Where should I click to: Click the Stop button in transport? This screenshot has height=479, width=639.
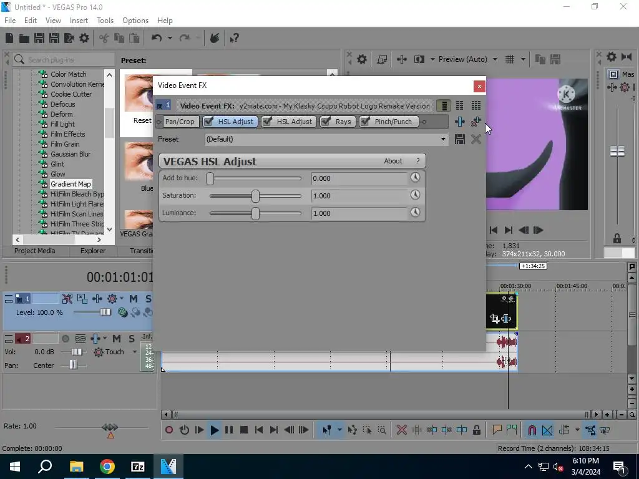(x=244, y=430)
